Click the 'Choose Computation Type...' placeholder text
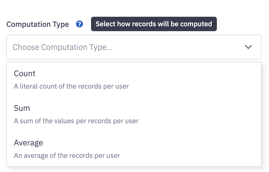The height and width of the screenshot is (172, 269). click(62, 47)
